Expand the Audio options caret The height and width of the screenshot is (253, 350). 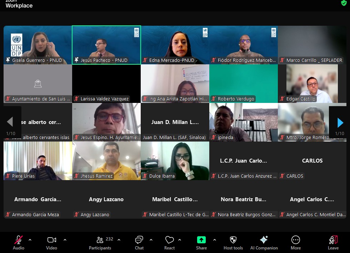[x=30, y=240]
